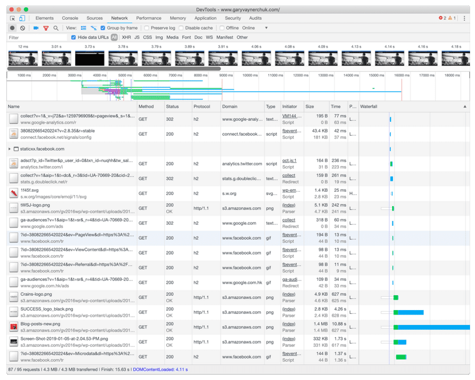This screenshot has width=475, height=380.
Task: Switch to the Performance tab
Action: pos(149,18)
